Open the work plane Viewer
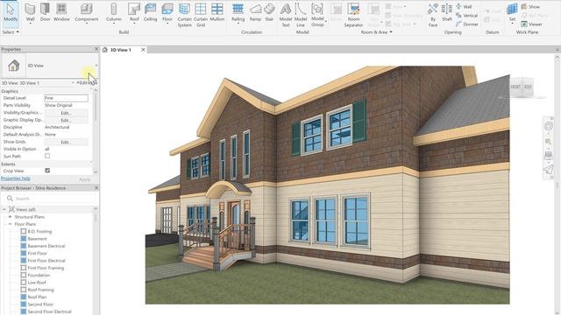 [x=531, y=24]
